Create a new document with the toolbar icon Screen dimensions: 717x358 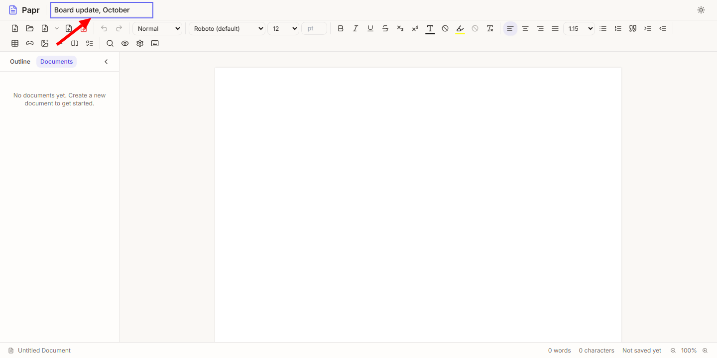tap(15, 28)
